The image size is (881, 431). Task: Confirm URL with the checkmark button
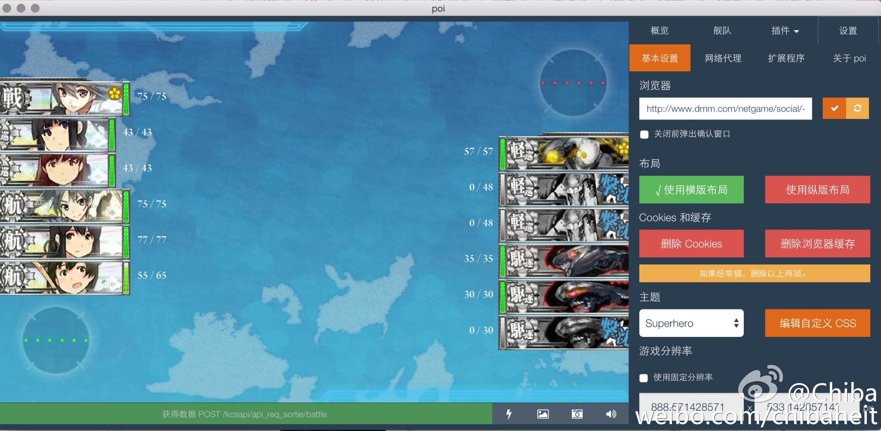coord(834,108)
